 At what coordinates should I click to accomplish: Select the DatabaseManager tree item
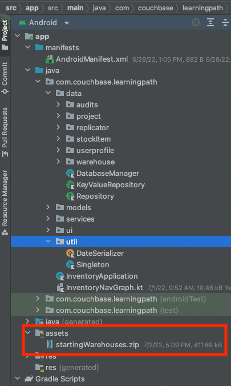tap(121, 174)
